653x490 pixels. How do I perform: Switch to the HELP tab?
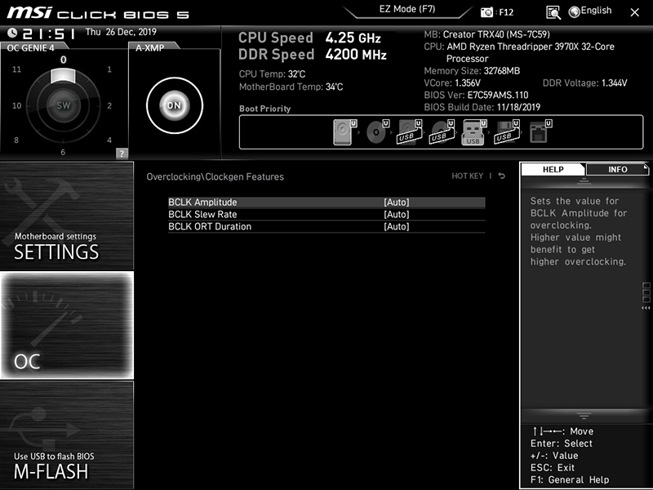(553, 170)
